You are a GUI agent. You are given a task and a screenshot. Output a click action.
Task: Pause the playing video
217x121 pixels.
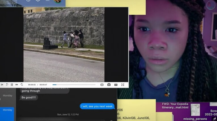pyautogui.click(x=12, y=85)
